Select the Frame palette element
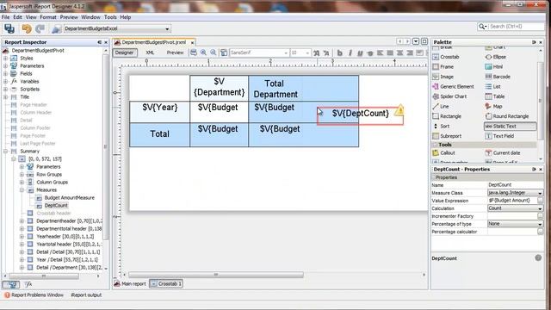This screenshot has width=551, height=310. [443, 66]
